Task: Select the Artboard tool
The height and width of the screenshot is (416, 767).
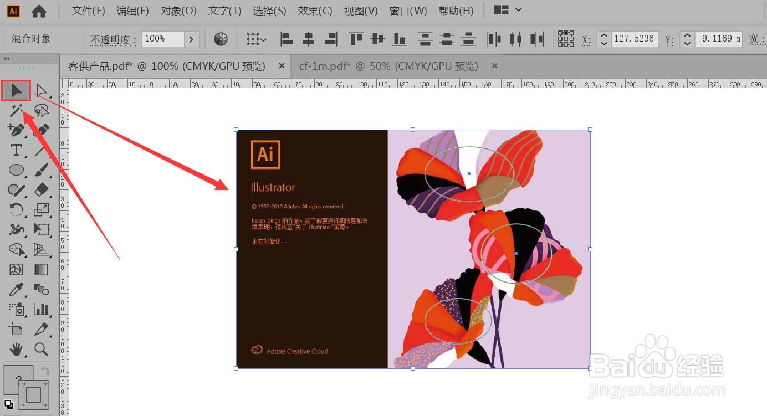Action: pos(16,329)
